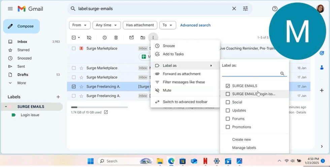Toggle the Has attachment filter
Viewport: 330px width, 167px height.
click(x=140, y=25)
